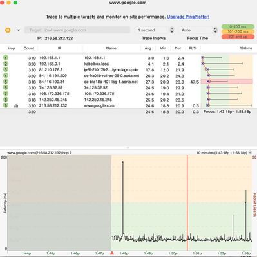Select IP cell 192.168.1.1 in hop 1

(50, 58)
